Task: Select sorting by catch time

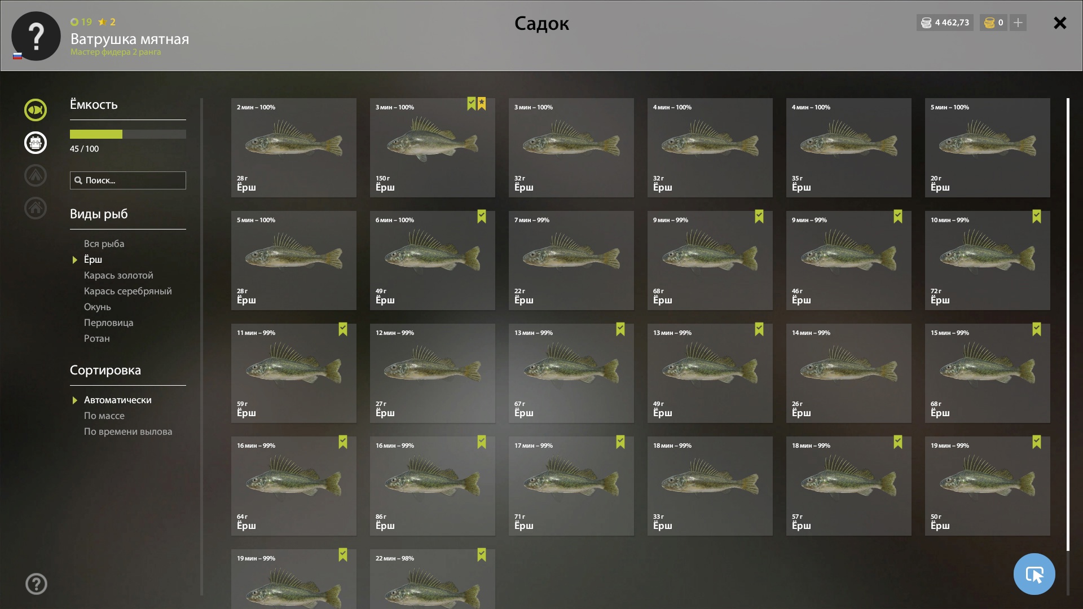Action: click(x=128, y=431)
